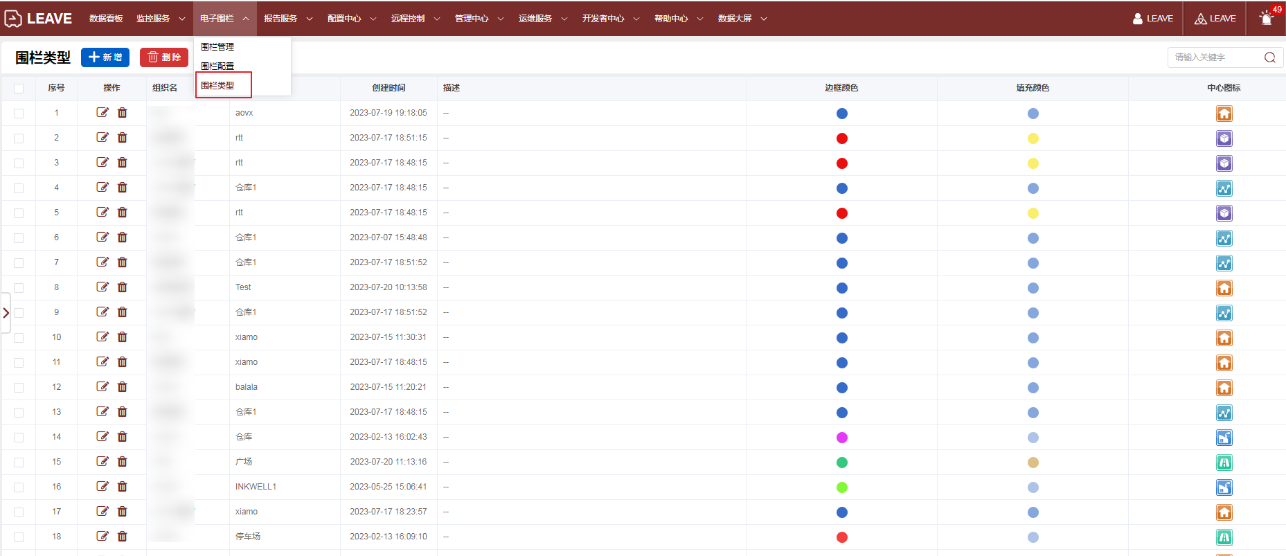Click the delete icon in row 15
This screenshot has height=556, width=1286.
[x=123, y=462]
